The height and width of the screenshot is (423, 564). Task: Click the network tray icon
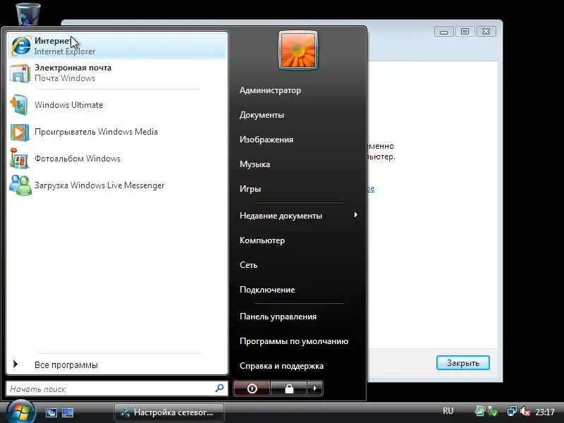[x=512, y=411]
